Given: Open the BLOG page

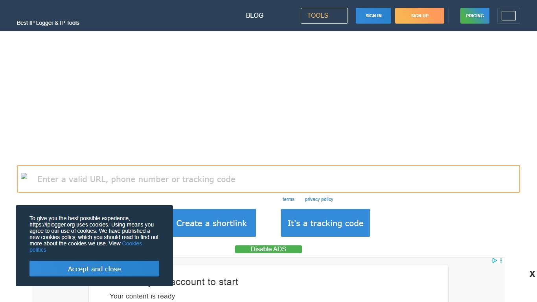Looking at the screenshot, I should click(x=254, y=16).
